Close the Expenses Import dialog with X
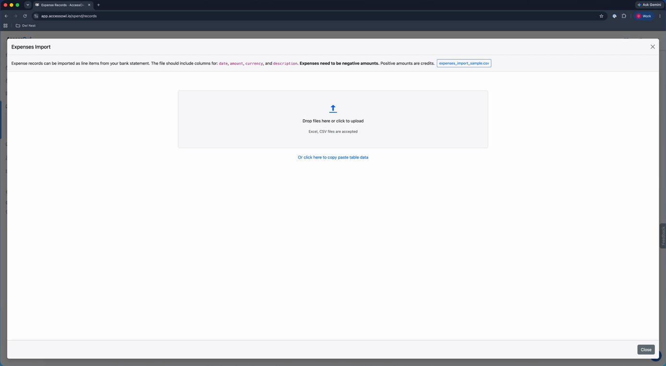Image resolution: width=666 pixels, height=366 pixels. tap(653, 47)
